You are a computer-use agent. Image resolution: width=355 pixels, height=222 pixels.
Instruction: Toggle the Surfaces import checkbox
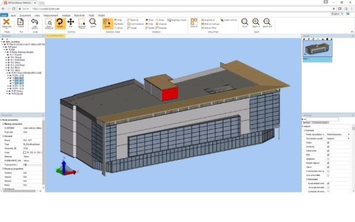328,147
